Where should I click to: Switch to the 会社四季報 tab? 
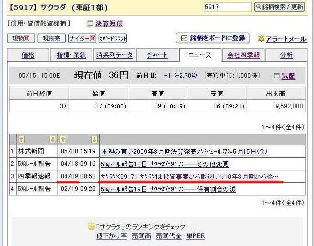[243, 55]
